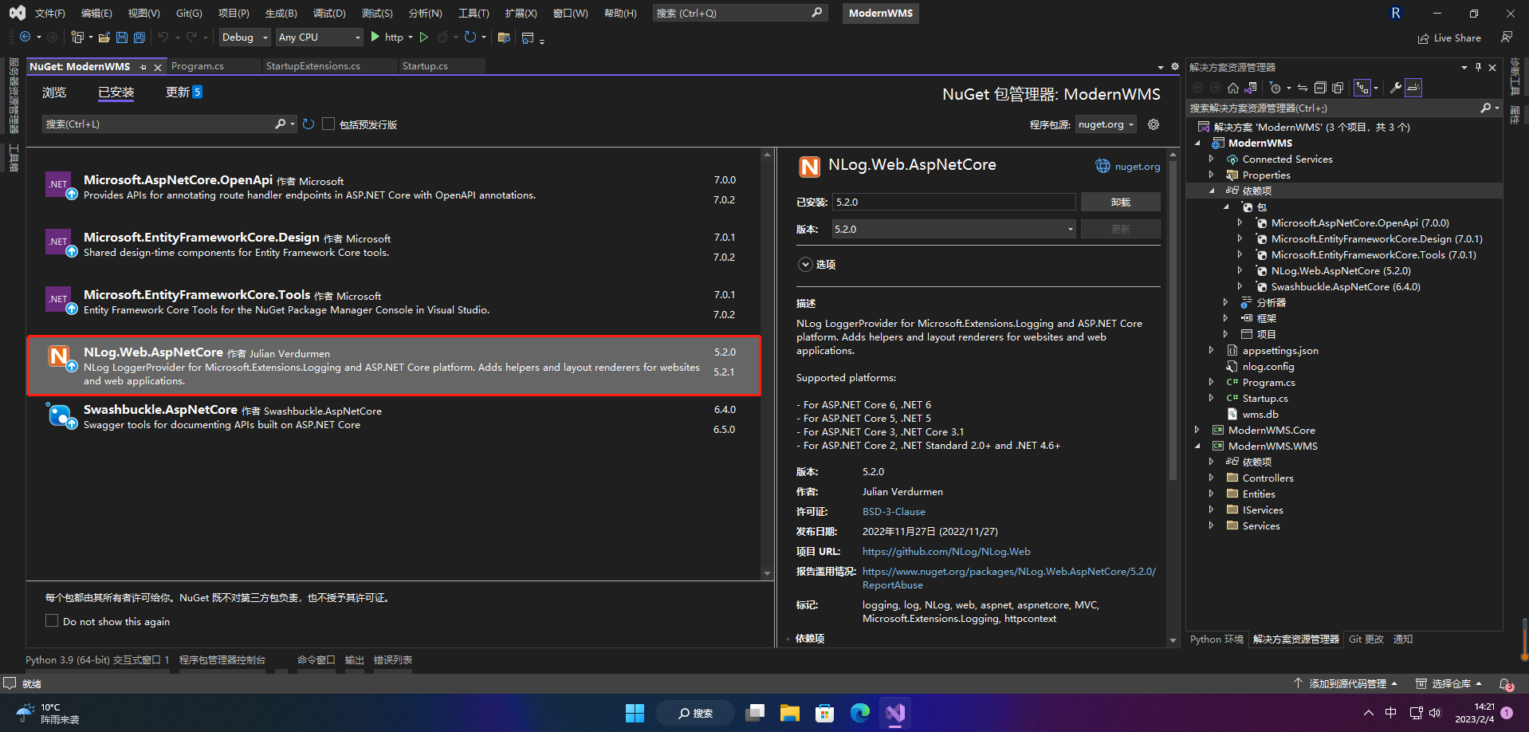Screen dimensions: 1529x732
Task: Switch to the Program.cs tab
Action: [x=198, y=66]
